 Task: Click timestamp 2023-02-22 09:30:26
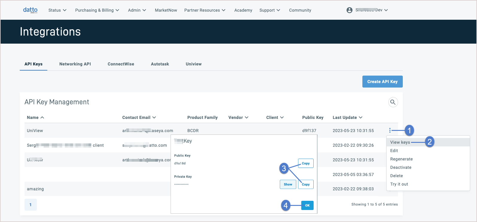click(353, 145)
